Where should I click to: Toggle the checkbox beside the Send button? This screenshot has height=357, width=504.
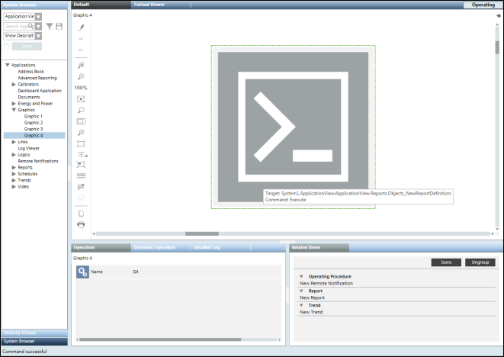click(7, 46)
